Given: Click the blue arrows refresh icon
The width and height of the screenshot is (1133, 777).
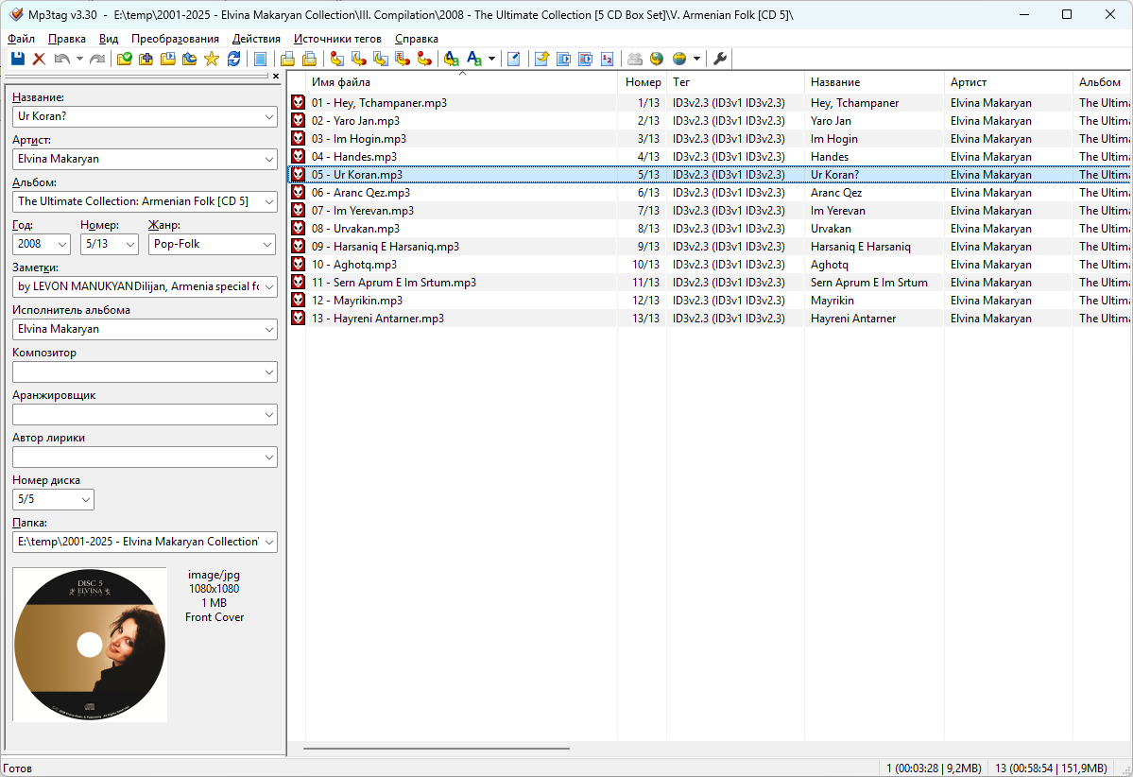Looking at the screenshot, I should click(233, 60).
